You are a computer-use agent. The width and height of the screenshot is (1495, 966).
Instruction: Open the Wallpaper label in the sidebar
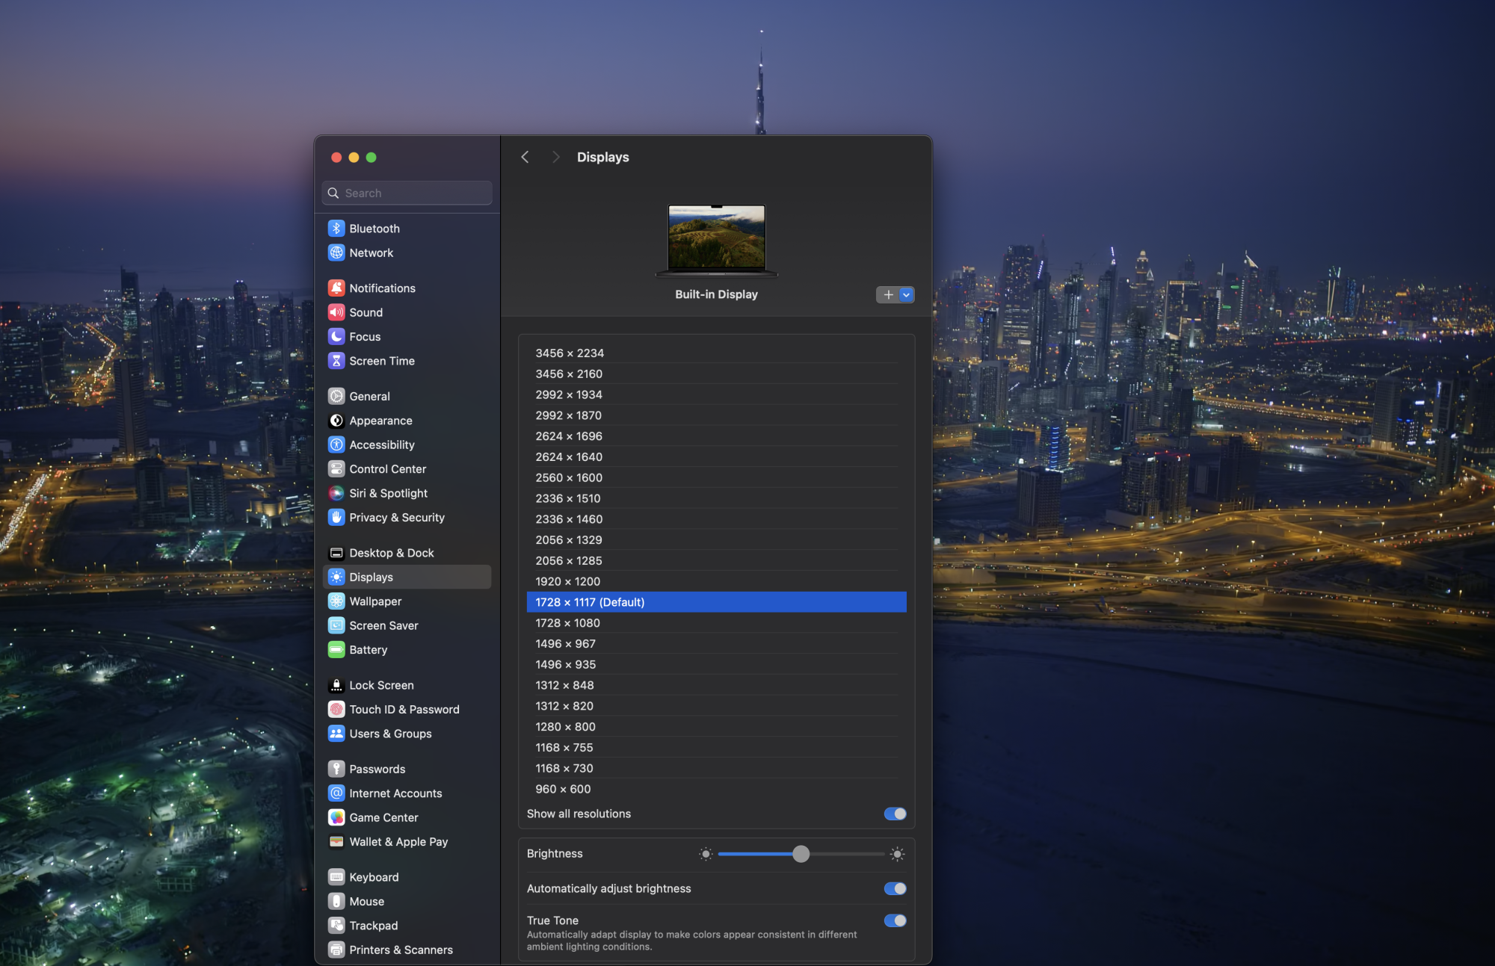[x=375, y=601]
